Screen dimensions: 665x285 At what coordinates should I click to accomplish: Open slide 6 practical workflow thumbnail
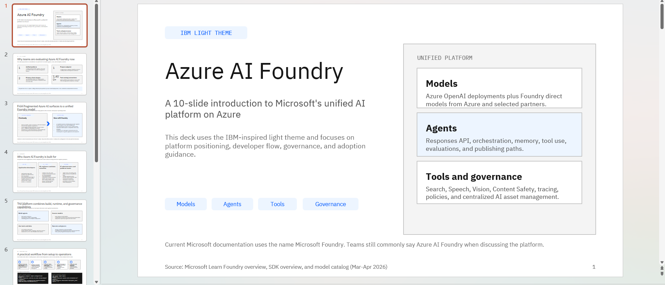click(x=50, y=266)
